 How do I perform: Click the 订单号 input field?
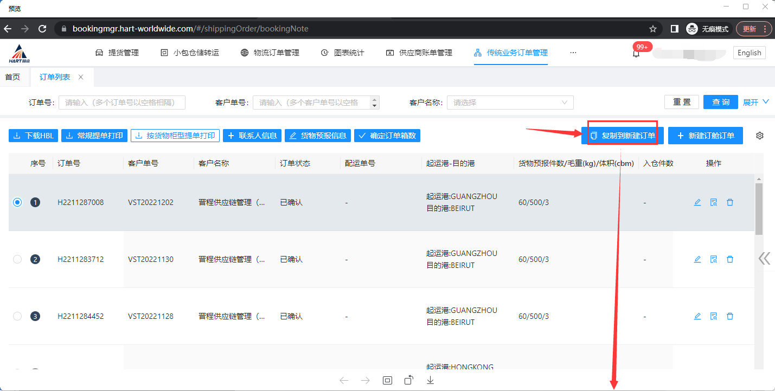point(122,102)
